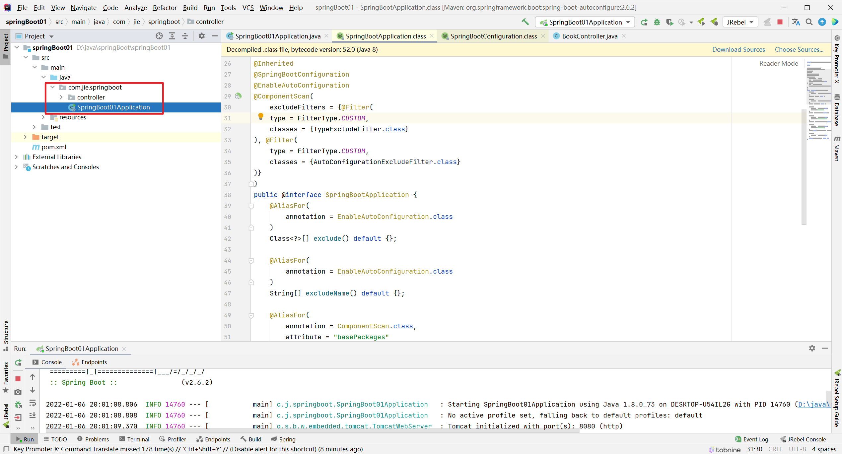Open the Database tool window icon
This screenshot has height=454, width=842.
click(837, 97)
